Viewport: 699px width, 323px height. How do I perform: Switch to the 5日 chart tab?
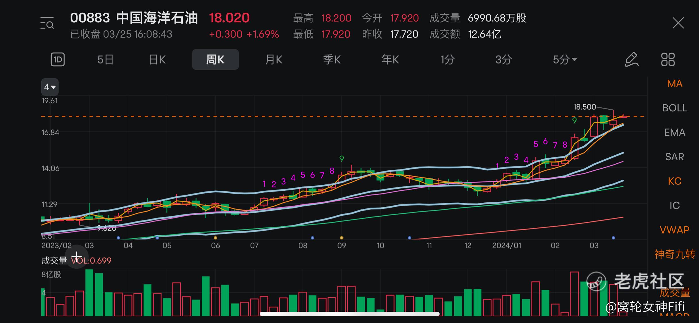coord(105,60)
